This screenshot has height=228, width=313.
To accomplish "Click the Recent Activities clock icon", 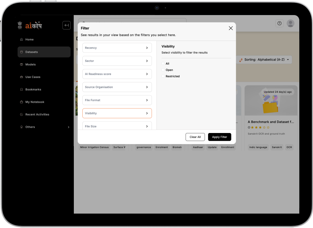I will tap(22, 114).
